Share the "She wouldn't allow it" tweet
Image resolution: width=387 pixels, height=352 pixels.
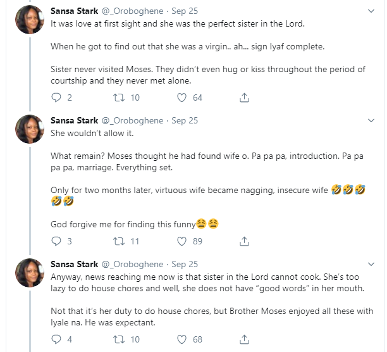(x=244, y=241)
